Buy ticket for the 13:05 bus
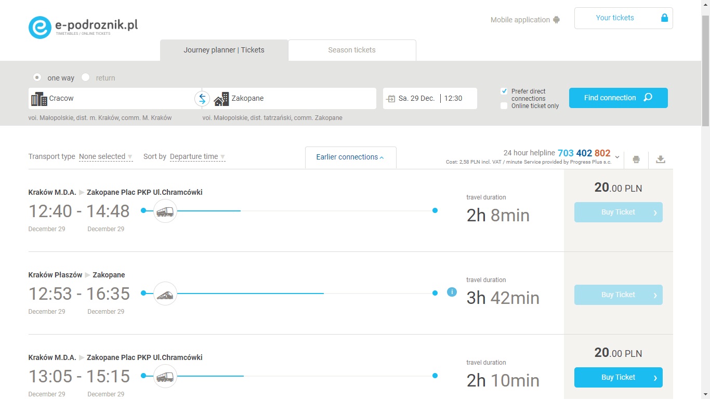This screenshot has width=710, height=413. click(618, 378)
